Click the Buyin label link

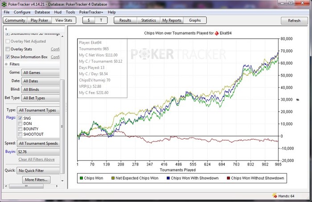pos(10,152)
